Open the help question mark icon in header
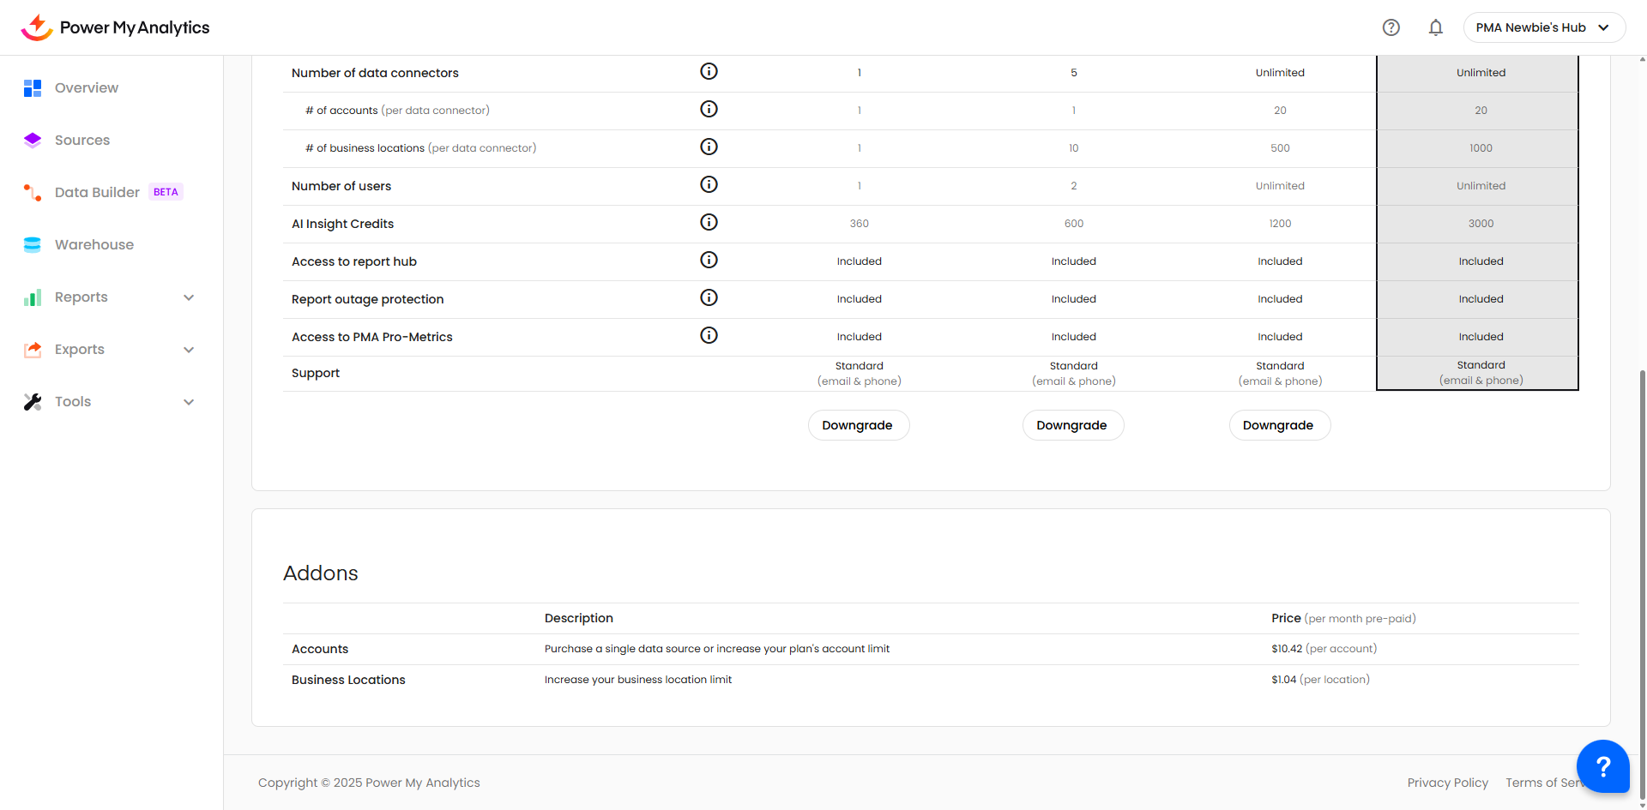The width and height of the screenshot is (1647, 810). [1391, 27]
